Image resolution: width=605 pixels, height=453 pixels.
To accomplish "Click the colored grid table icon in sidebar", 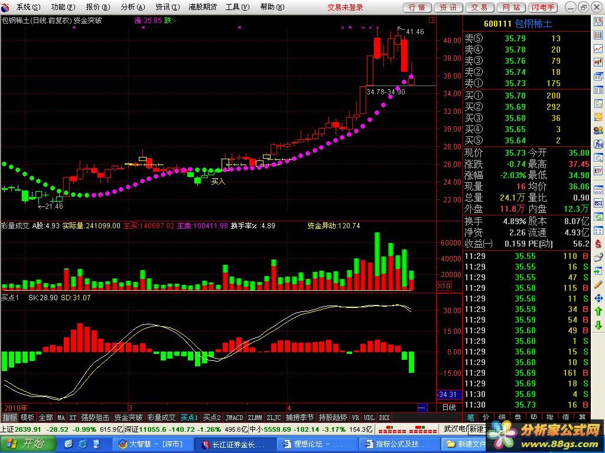I will pyautogui.click(x=598, y=35).
